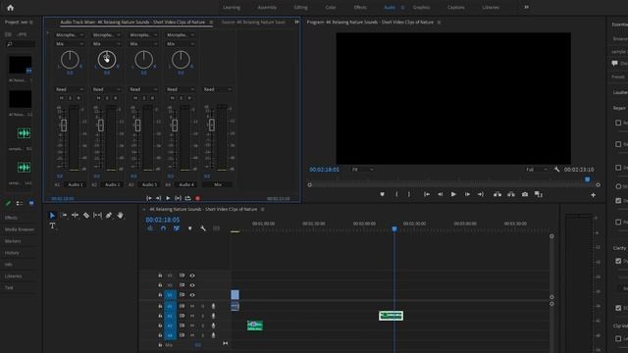Click the Home icon
The width and height of the screenshot is (628, 353).
[11, 7]
